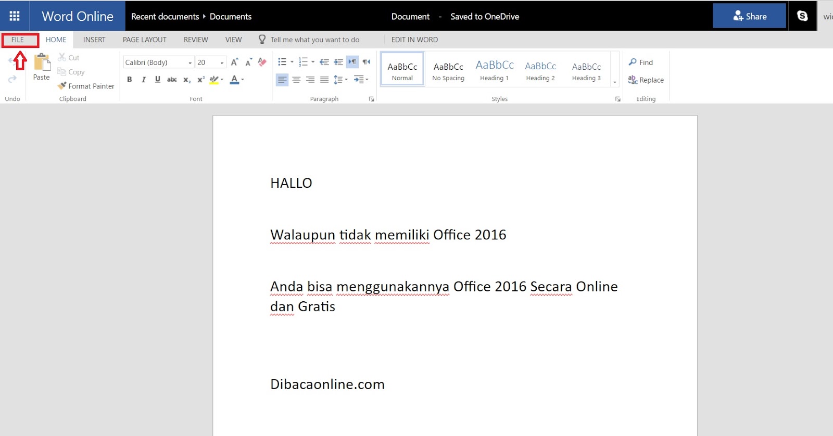This screenshot has width=833, height=436.
Task: Grow the font size
Action: tap(234, 62)
